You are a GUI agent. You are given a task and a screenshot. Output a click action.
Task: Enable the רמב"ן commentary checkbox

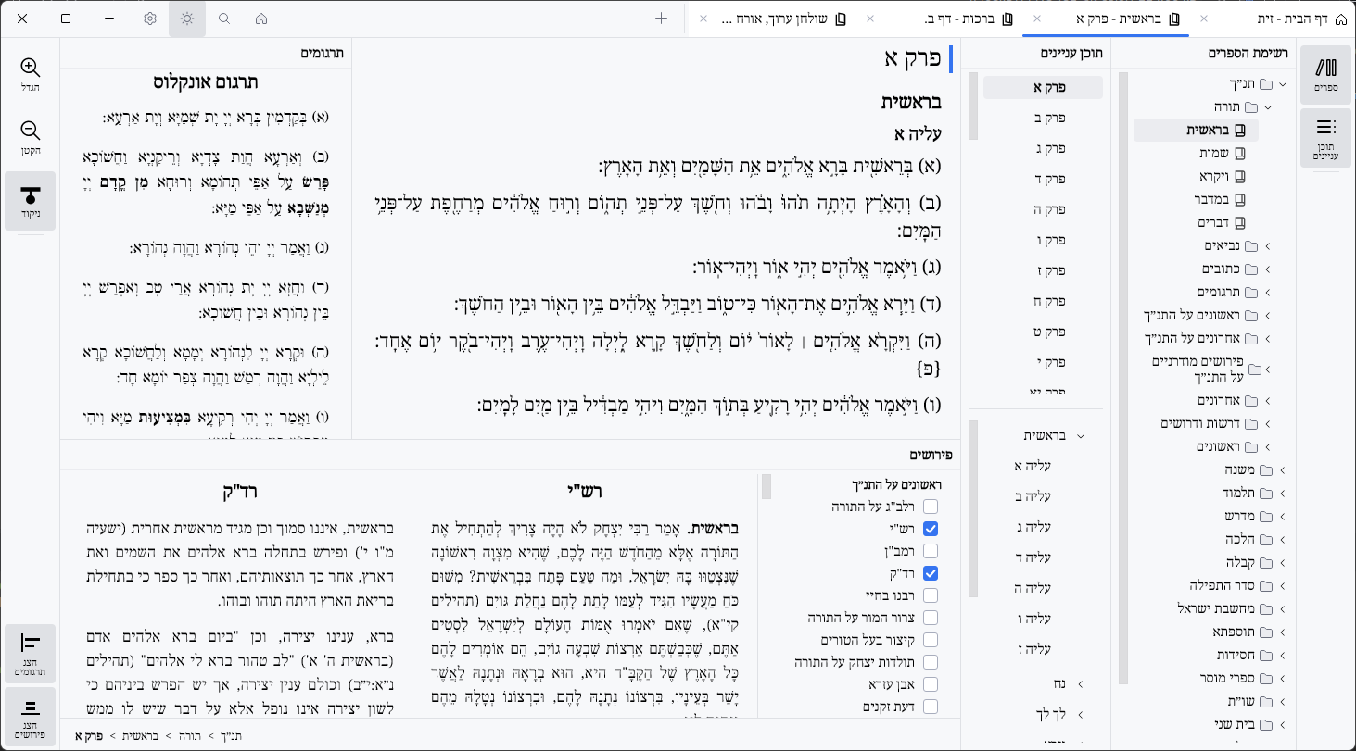click(x=931, y=550)
